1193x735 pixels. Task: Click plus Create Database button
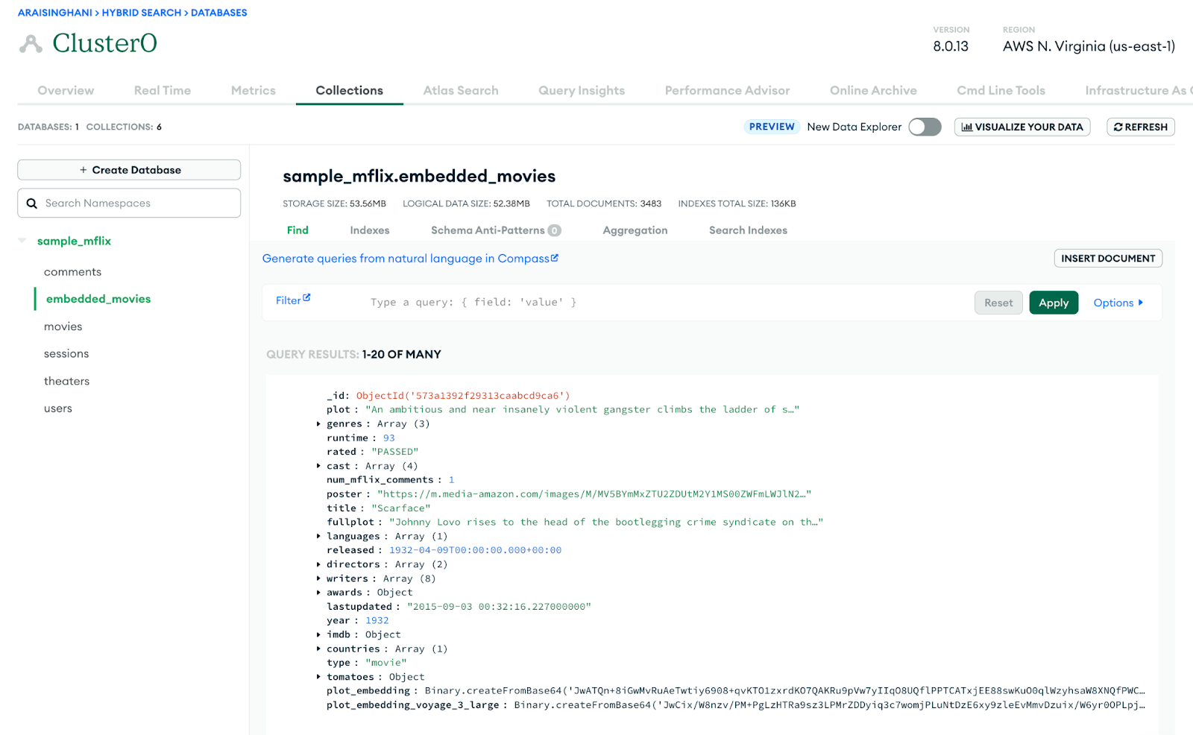click(x=129, y=170)
